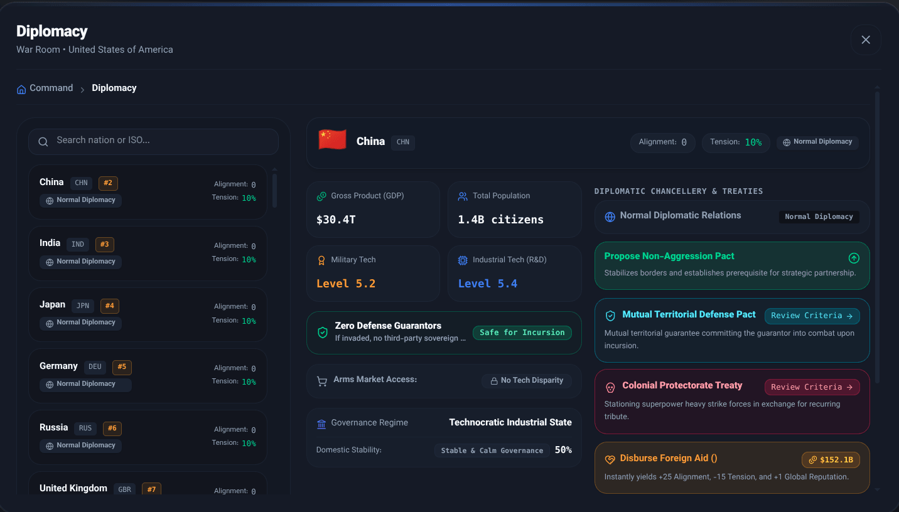Review Criteria for Colonial Protectorate Treaty
The image size is (899, 512).
coord(812,387)
